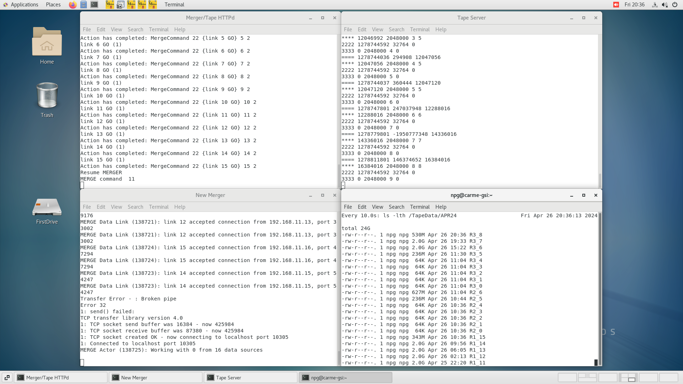Open the Terminal menu in the New Merger window
The width and height of the screenshot is (683, 384).
point(159,207)
